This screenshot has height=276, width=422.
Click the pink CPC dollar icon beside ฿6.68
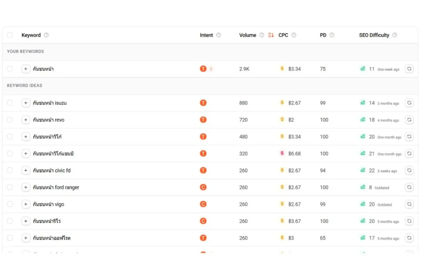point(282,153)
